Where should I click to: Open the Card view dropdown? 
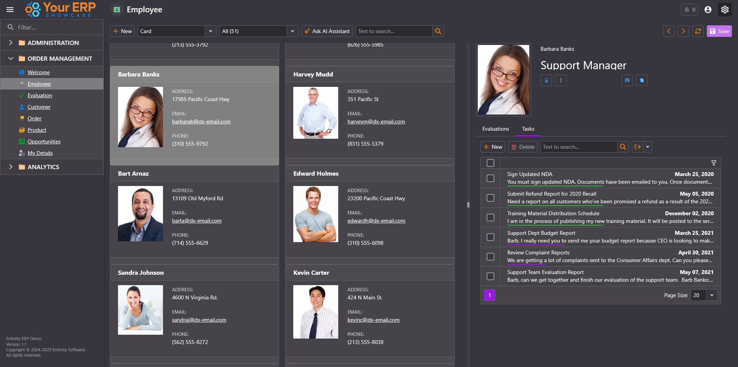[210, 31]
